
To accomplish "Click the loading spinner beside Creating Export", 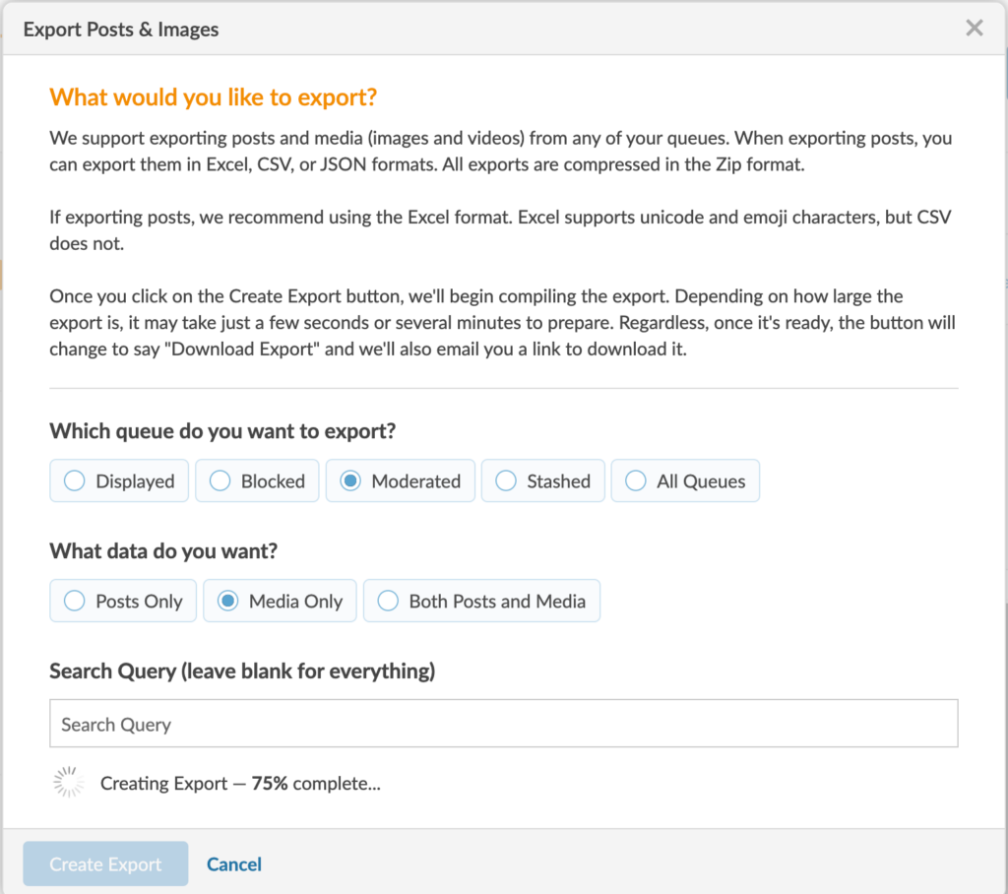I will click(x=69, y=782).
